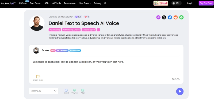Image resolution: width=214 pixels, height=100 pixels.
Task: Share the voice on X
Action: [164, 17]
